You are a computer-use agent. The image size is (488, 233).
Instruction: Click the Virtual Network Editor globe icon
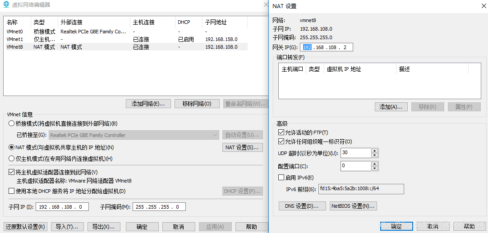pyautogui.click(x=5, y=5)
